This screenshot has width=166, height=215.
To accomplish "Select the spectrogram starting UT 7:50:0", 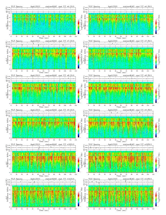I will pyautogui.click(x=121, y=58).
